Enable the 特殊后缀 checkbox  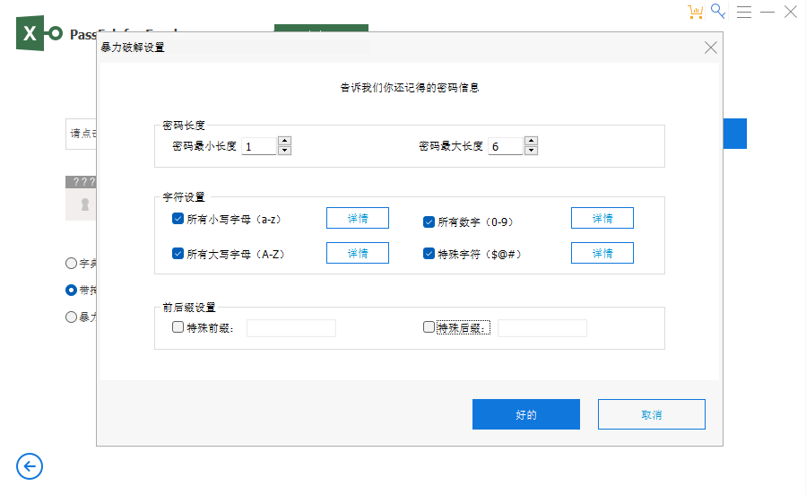429,327
